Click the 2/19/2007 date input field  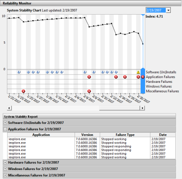tap(156, 10)
